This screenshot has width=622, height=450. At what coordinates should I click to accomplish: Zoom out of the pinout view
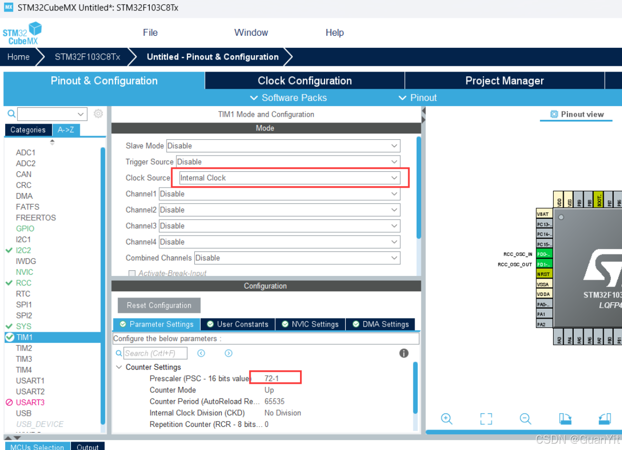pos(525,418)
